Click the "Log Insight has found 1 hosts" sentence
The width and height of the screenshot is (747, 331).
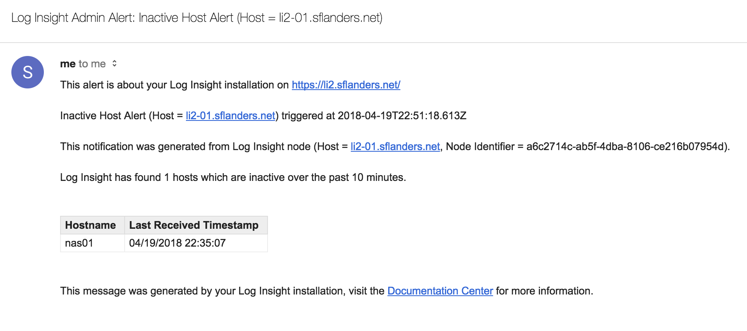tap(233, 177)
